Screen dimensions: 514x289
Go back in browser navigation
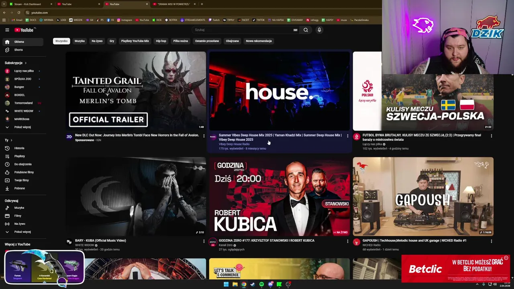[4, 12]
